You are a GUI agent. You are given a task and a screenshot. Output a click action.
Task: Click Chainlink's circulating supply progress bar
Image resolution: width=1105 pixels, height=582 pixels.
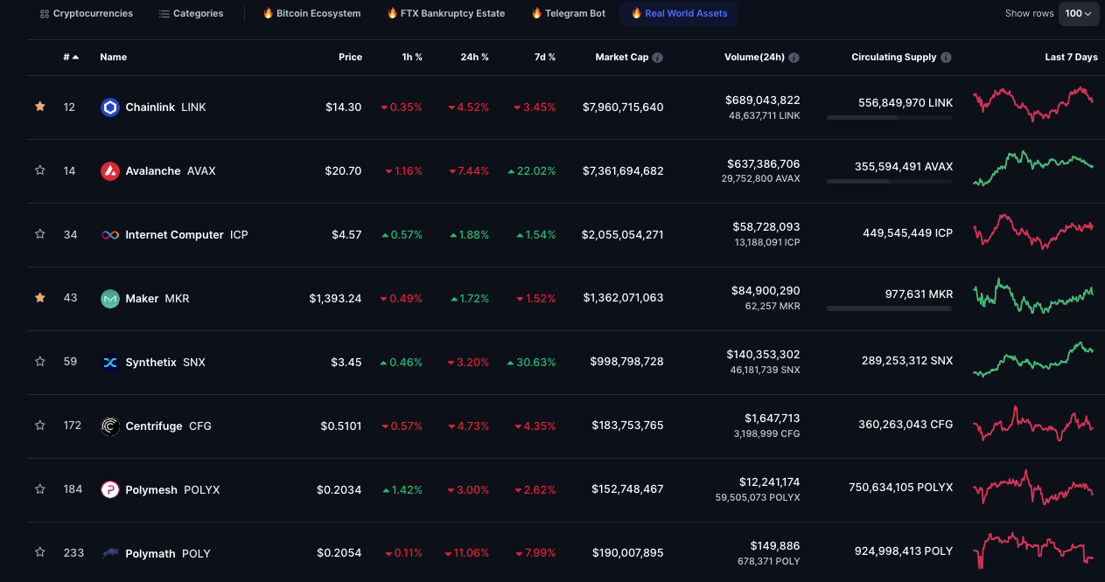pyautogui.click(x=889, y=117)
